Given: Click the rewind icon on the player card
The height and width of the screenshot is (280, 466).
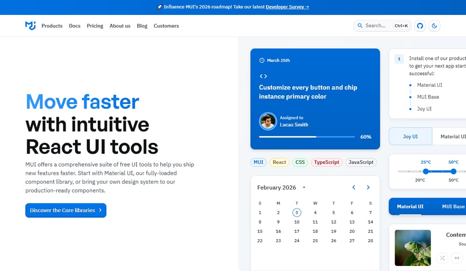Looking at the screenshot, I should [457, 258].
